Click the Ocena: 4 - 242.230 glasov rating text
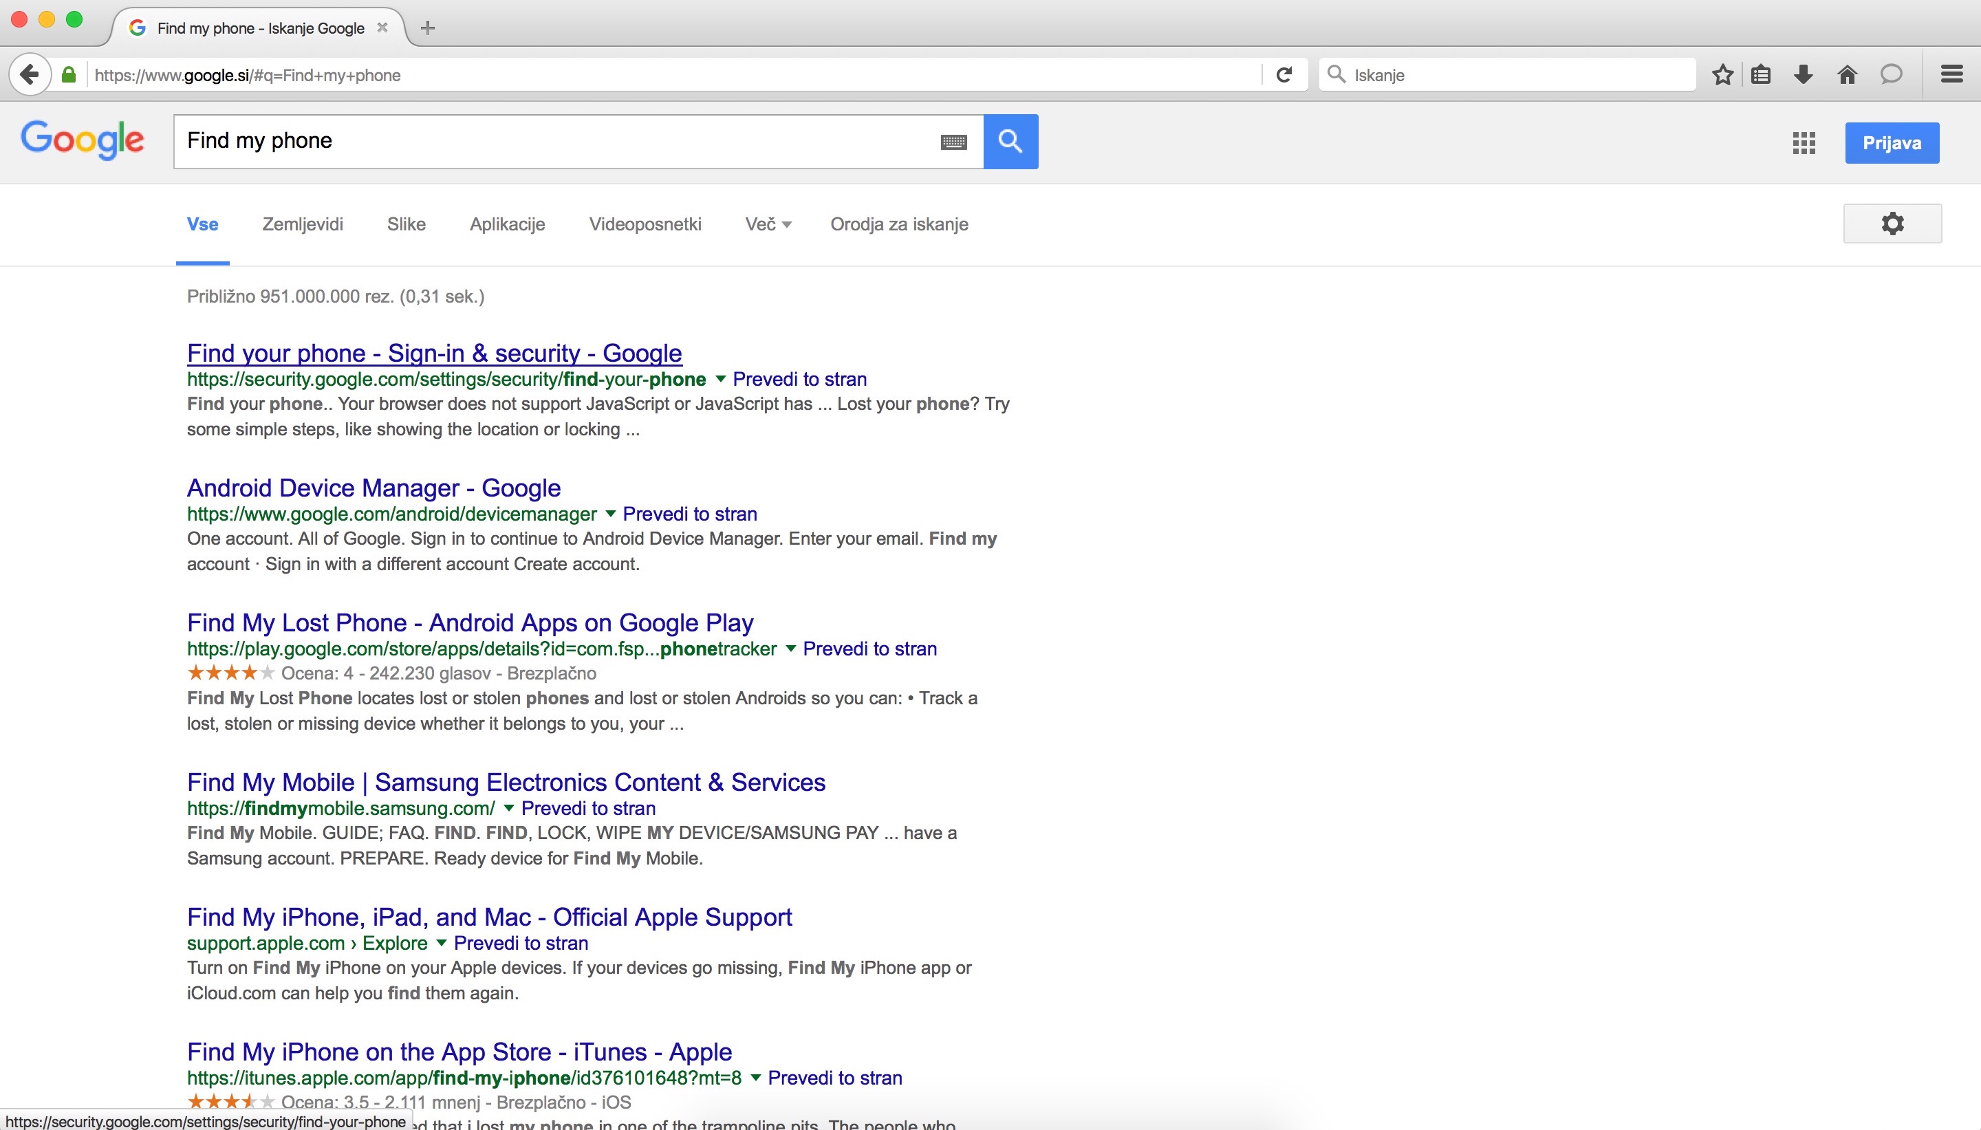1981x1130 pixels. point(438,673)
